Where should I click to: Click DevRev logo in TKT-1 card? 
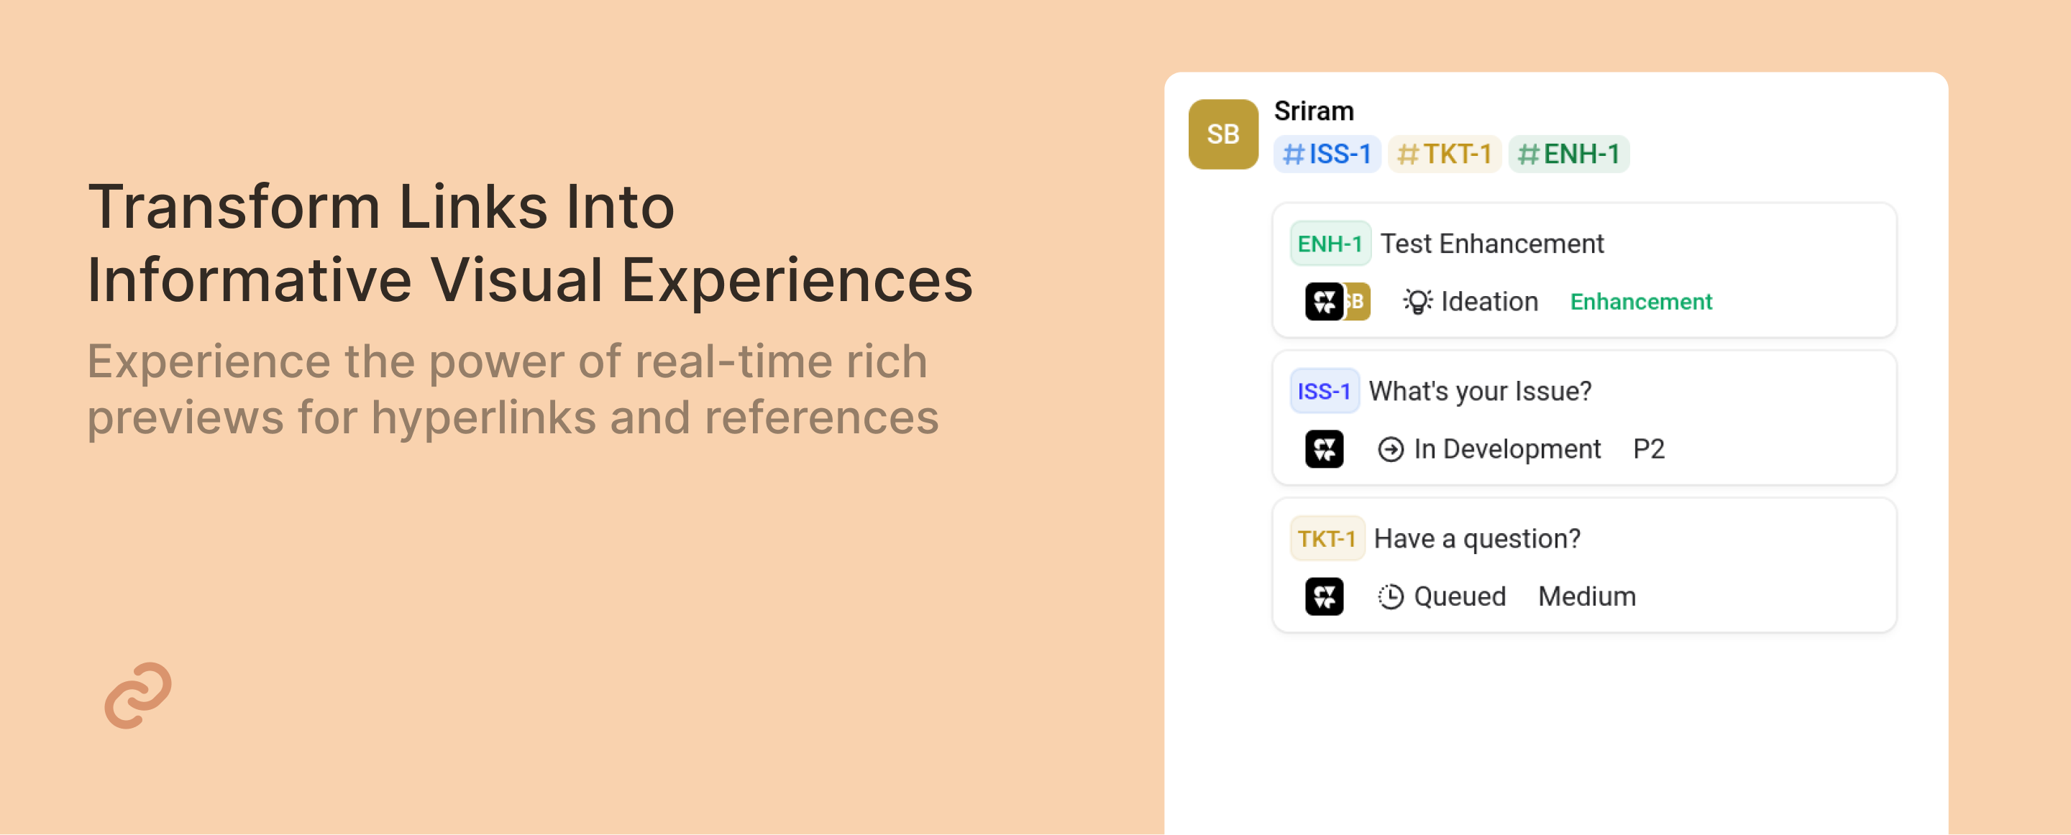1323,596
